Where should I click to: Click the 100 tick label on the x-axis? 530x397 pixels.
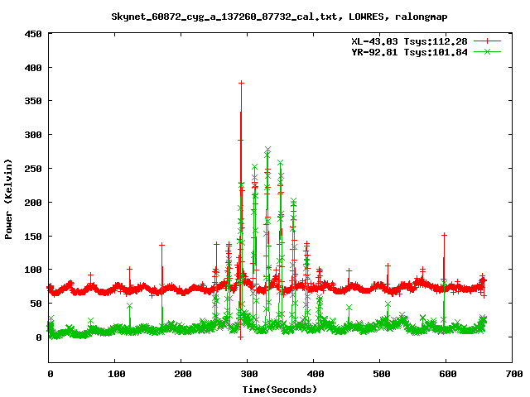coord(116,374)
